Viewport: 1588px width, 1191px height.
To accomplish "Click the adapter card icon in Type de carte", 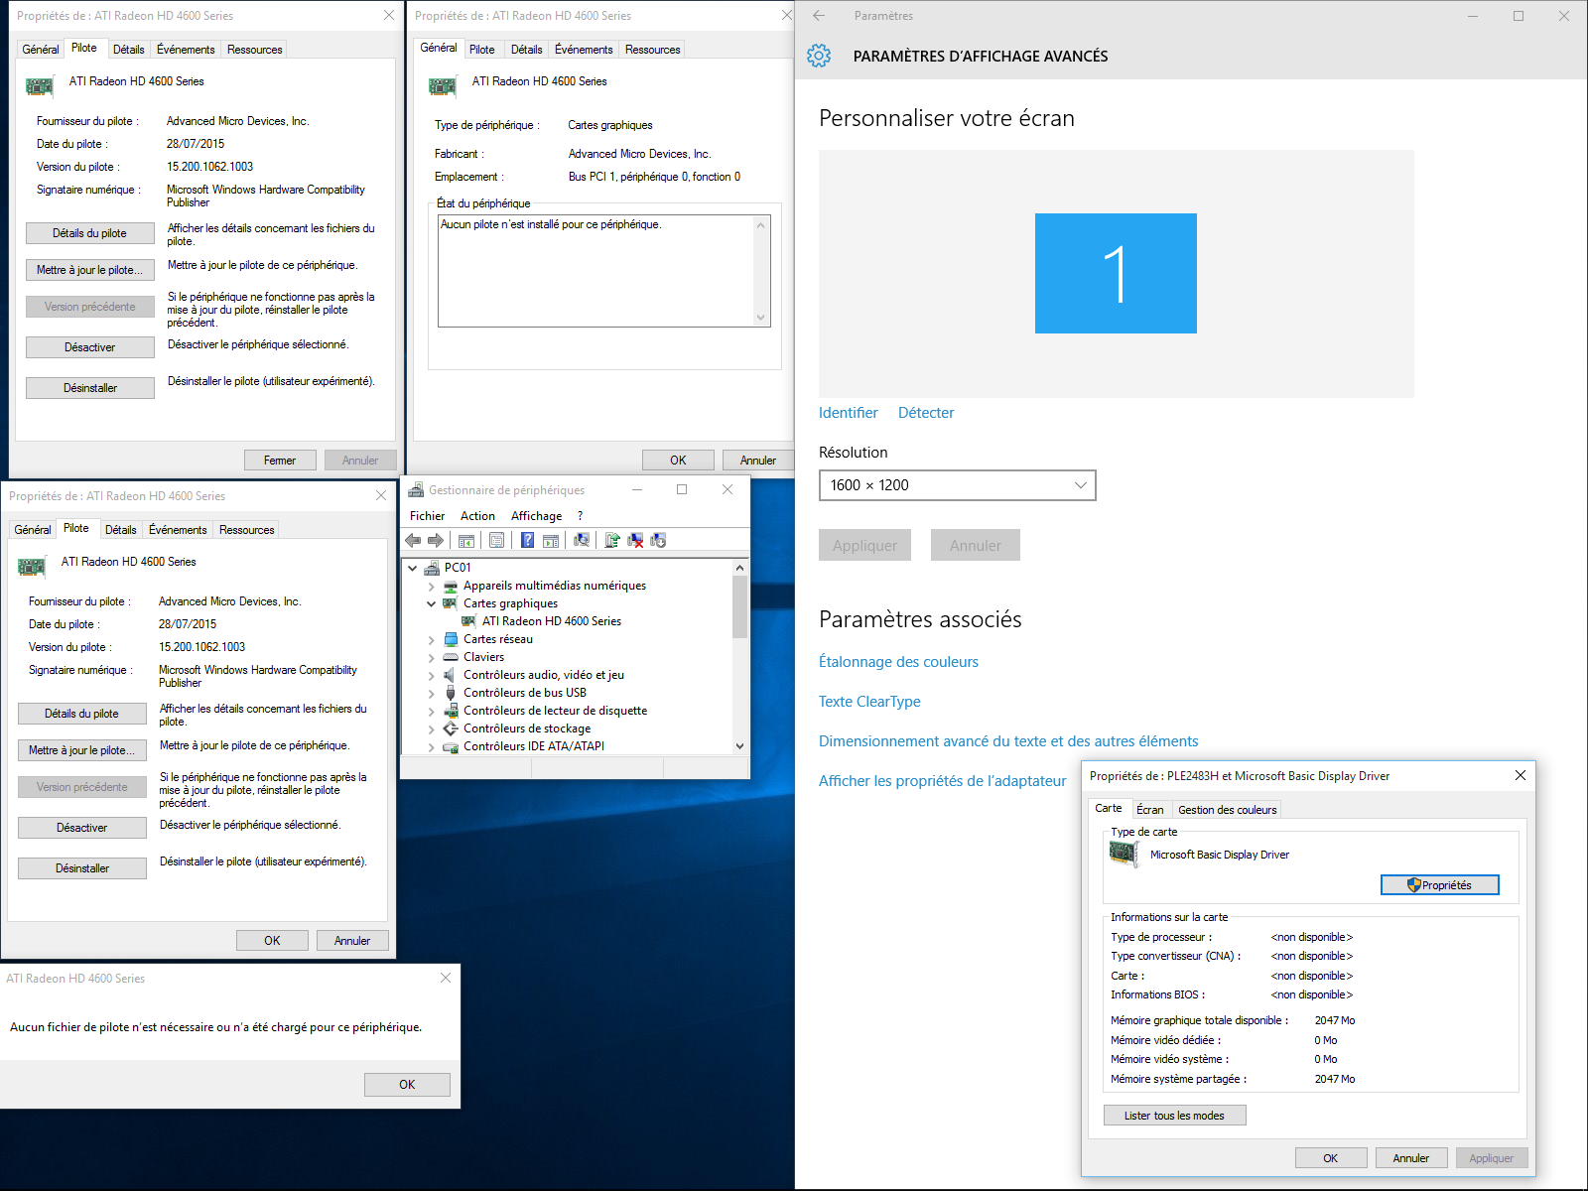I will 1125,854.
